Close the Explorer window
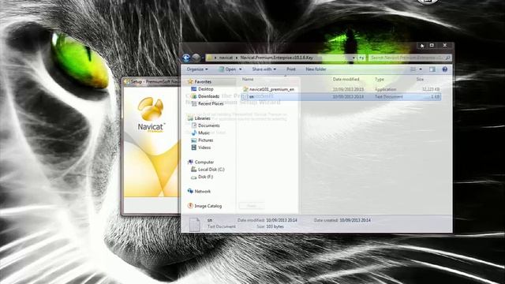This screenshot has height=284, width=505. [445, 46]
